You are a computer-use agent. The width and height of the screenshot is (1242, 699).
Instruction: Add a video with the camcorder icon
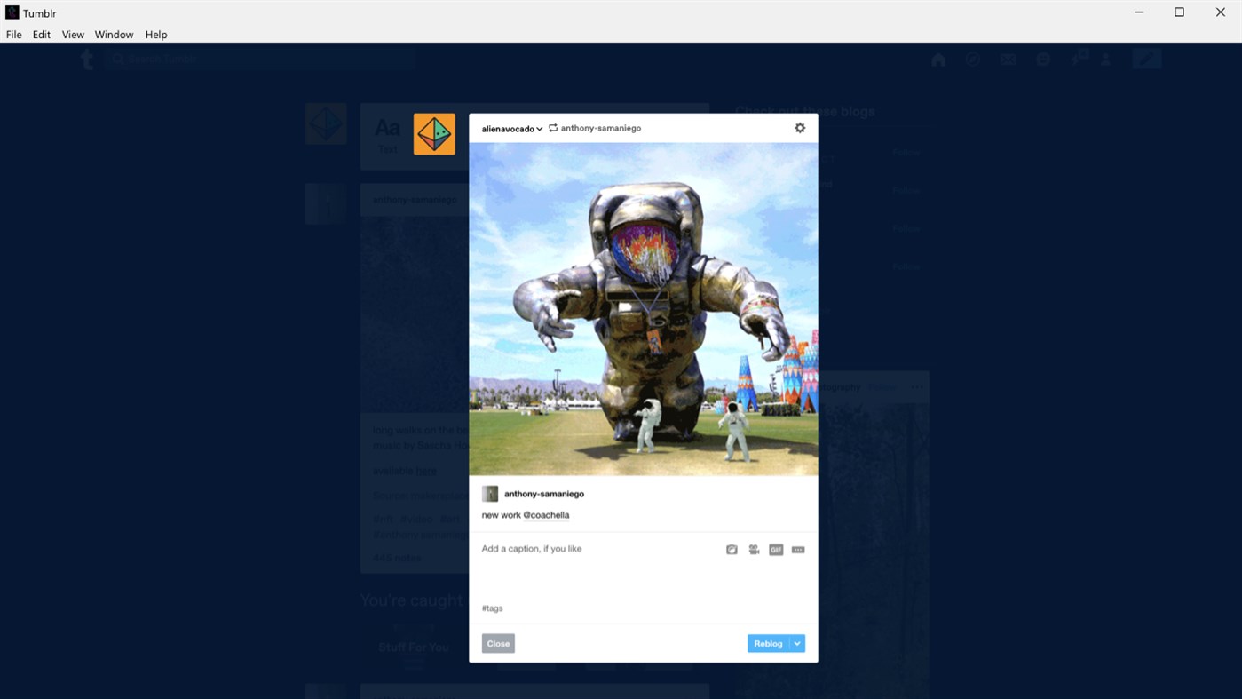tap(753, 549)
